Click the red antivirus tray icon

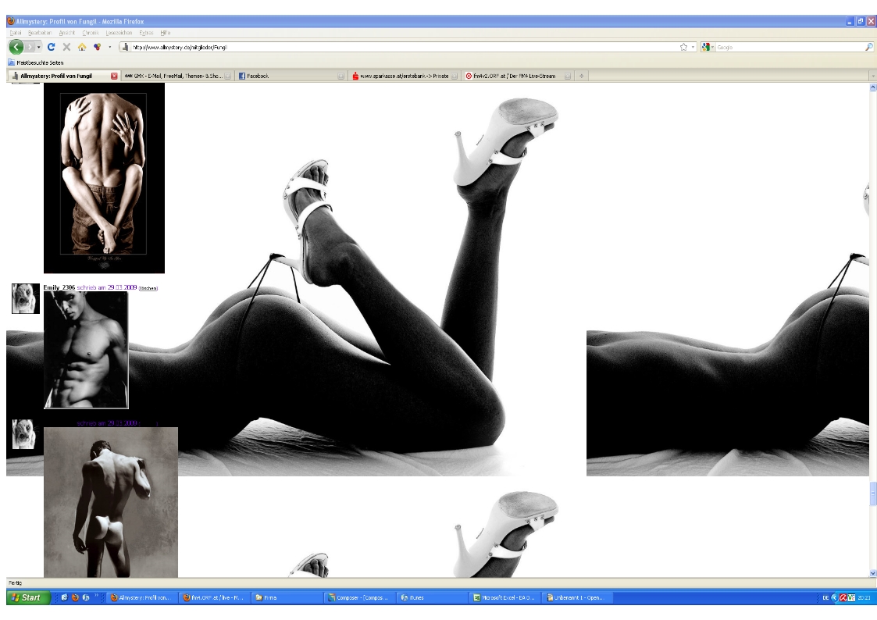(843, 597)
